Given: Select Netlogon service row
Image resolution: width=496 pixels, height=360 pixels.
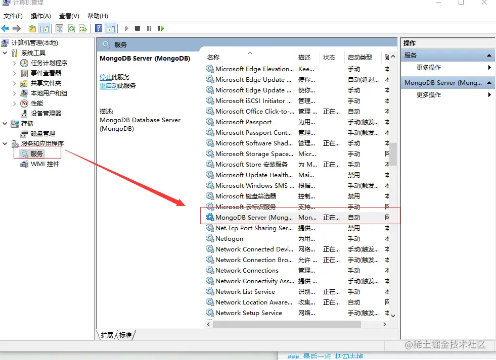Looking at the screenshot, I should (297, 238).
